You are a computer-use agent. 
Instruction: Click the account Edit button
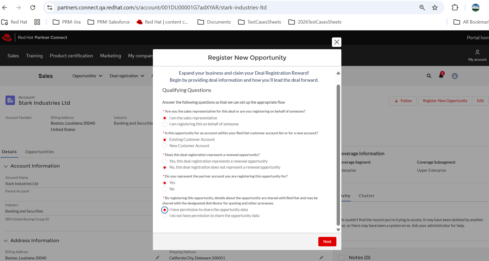pos(480,101)
